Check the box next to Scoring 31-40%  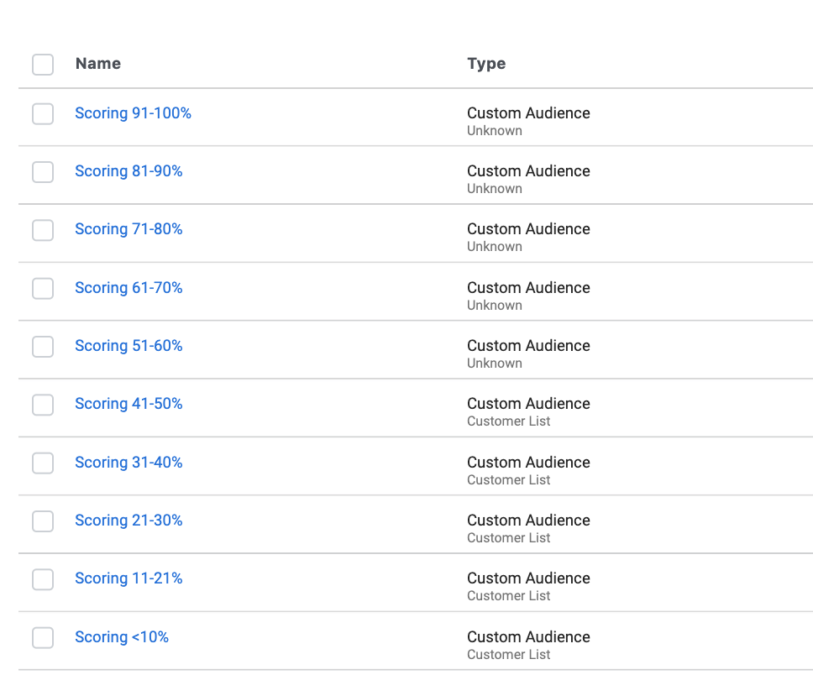tap(43, 463)
